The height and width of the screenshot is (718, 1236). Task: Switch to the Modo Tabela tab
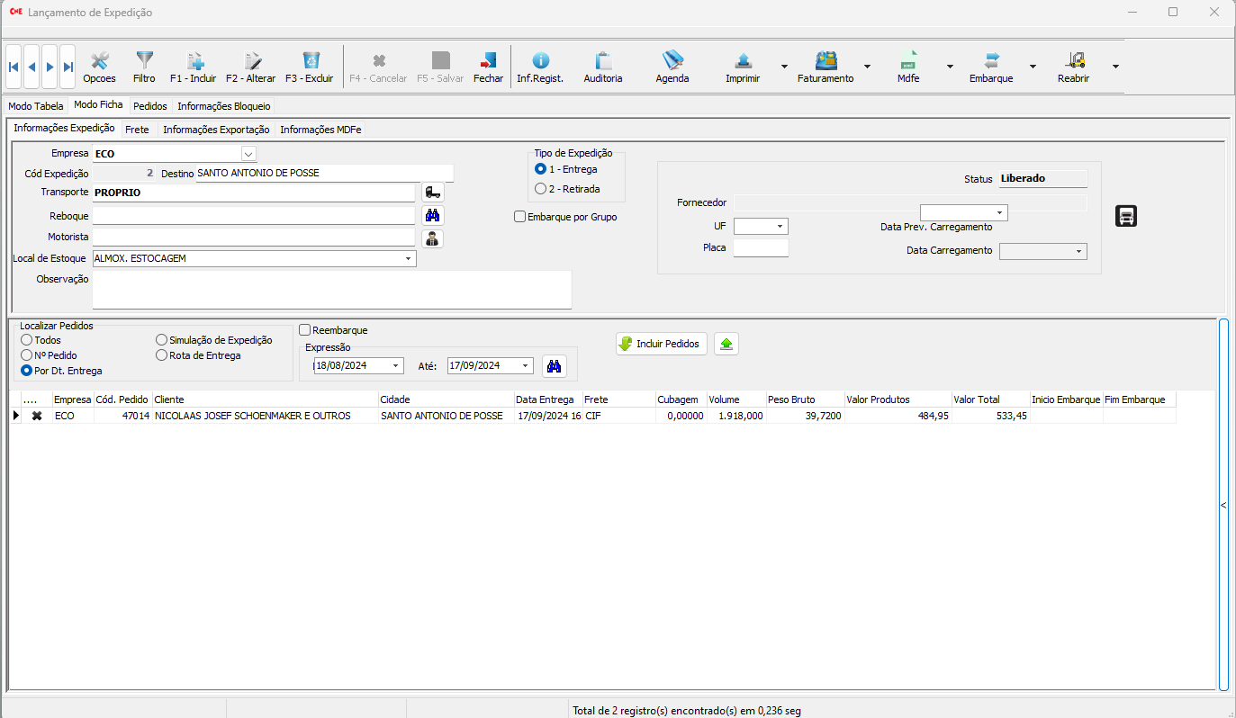coord(36,106)
